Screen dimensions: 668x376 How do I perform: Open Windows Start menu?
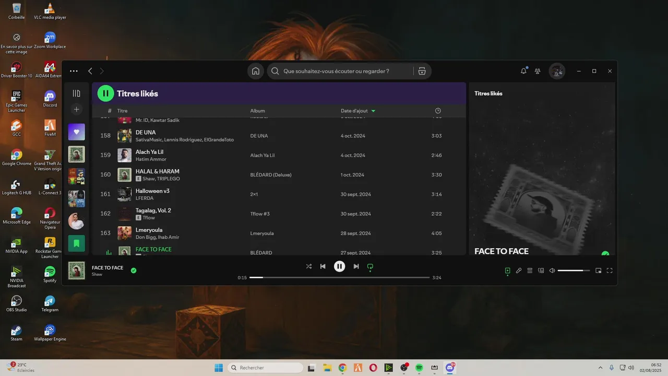pyautogui.click(x=219, y=368)
